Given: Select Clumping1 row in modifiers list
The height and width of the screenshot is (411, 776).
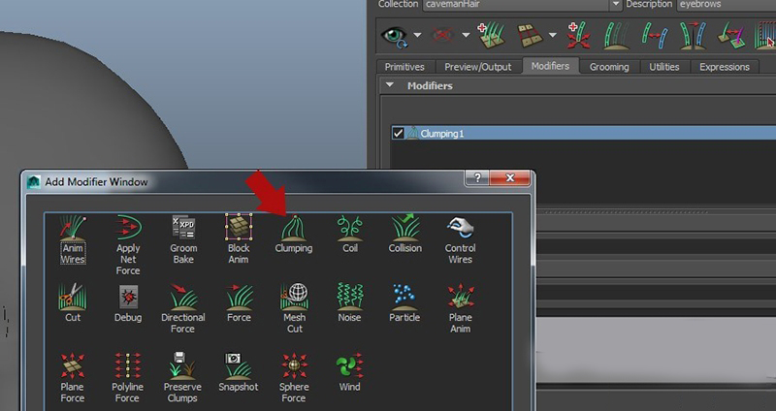Looking at the screenshot, I should 583,133.
